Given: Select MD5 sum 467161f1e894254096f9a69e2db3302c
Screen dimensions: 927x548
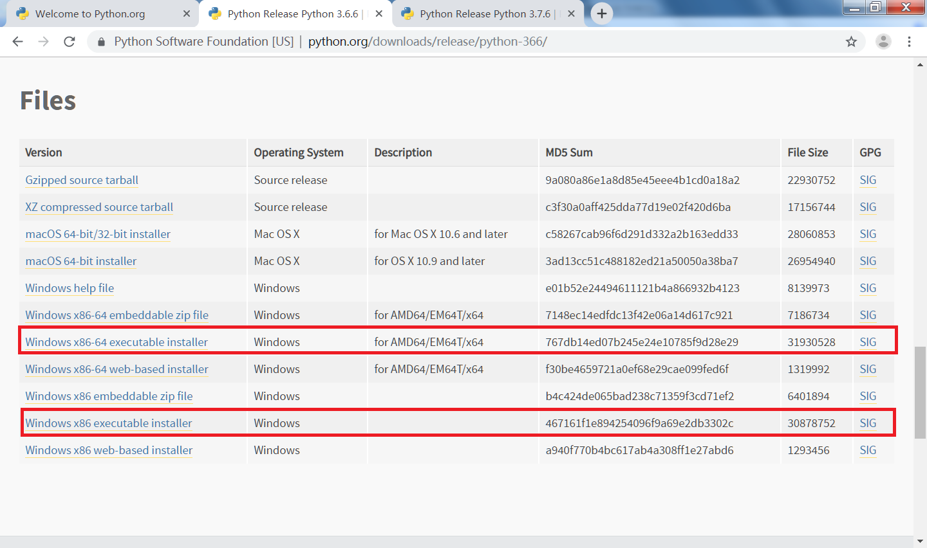Looking at the screenshot, I should tap(639, 423).
